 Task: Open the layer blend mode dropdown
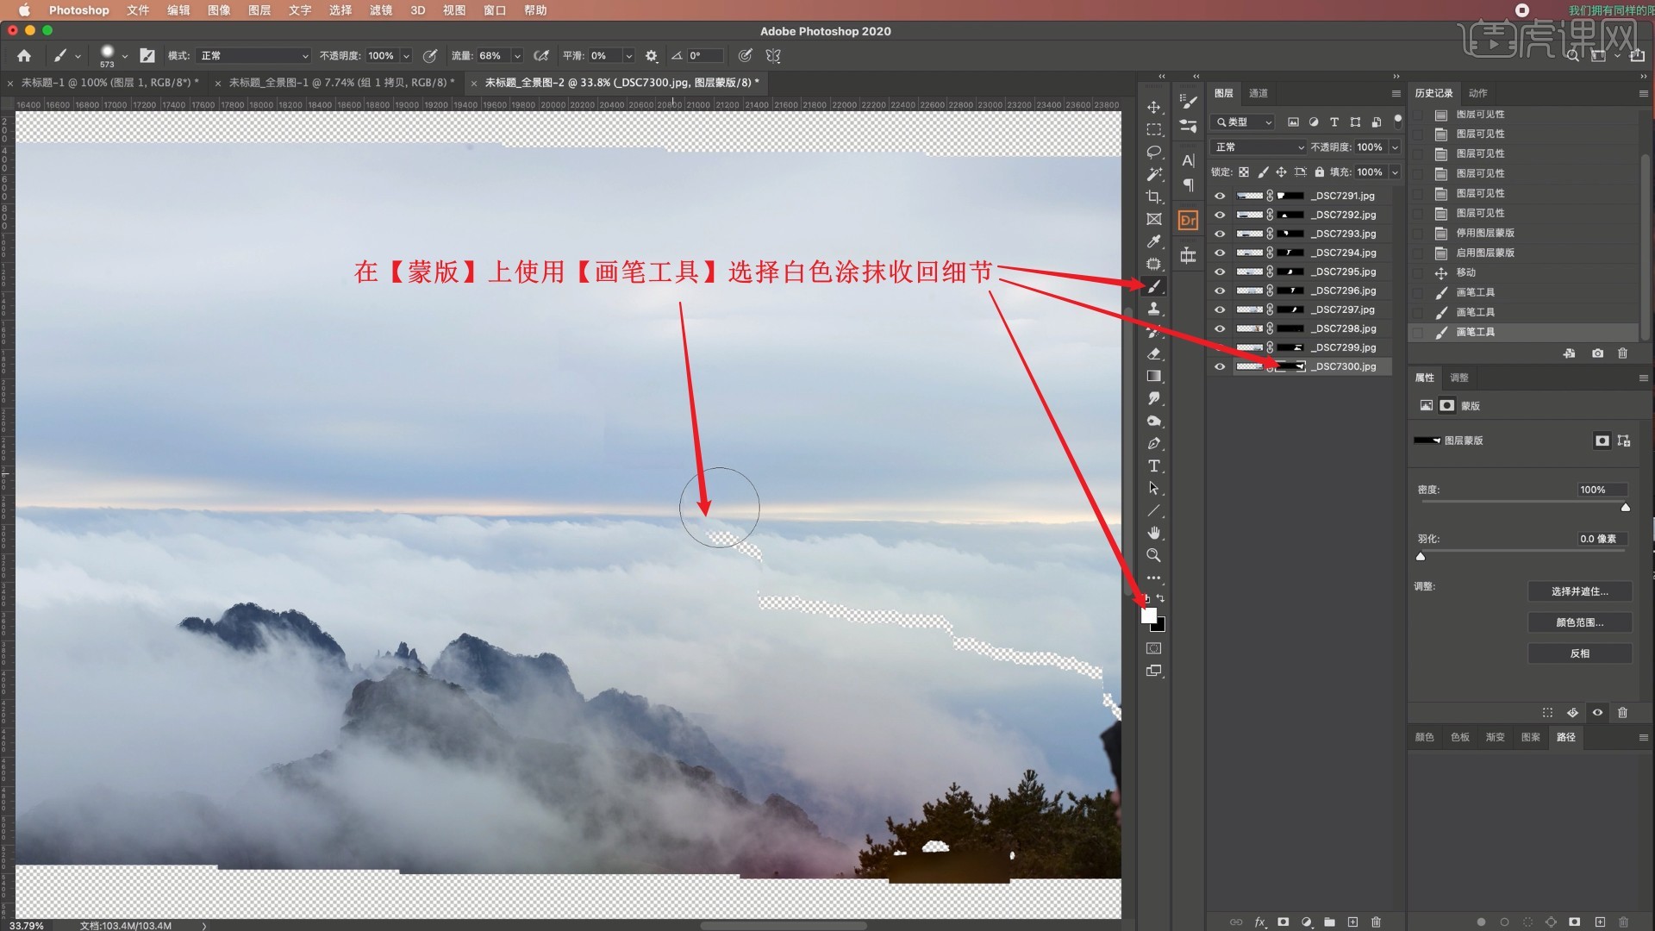tap(1258, 147)
